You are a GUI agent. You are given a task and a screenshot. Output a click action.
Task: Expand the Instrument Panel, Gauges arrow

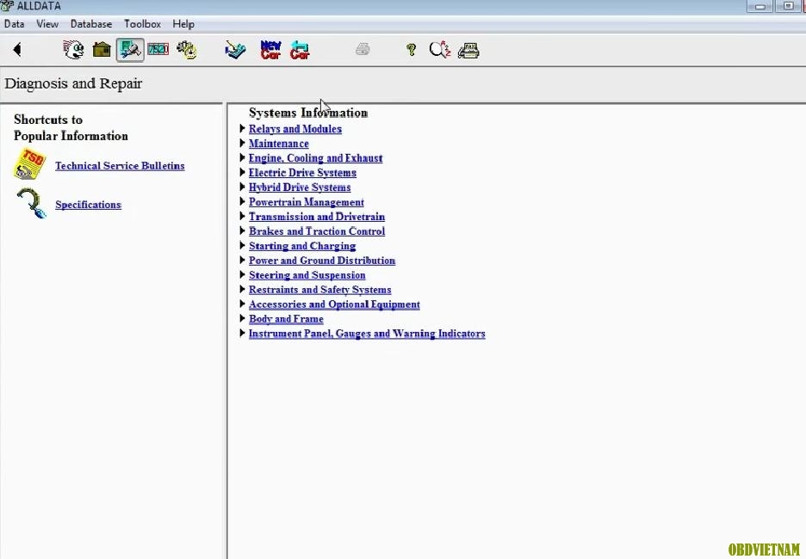242,333
